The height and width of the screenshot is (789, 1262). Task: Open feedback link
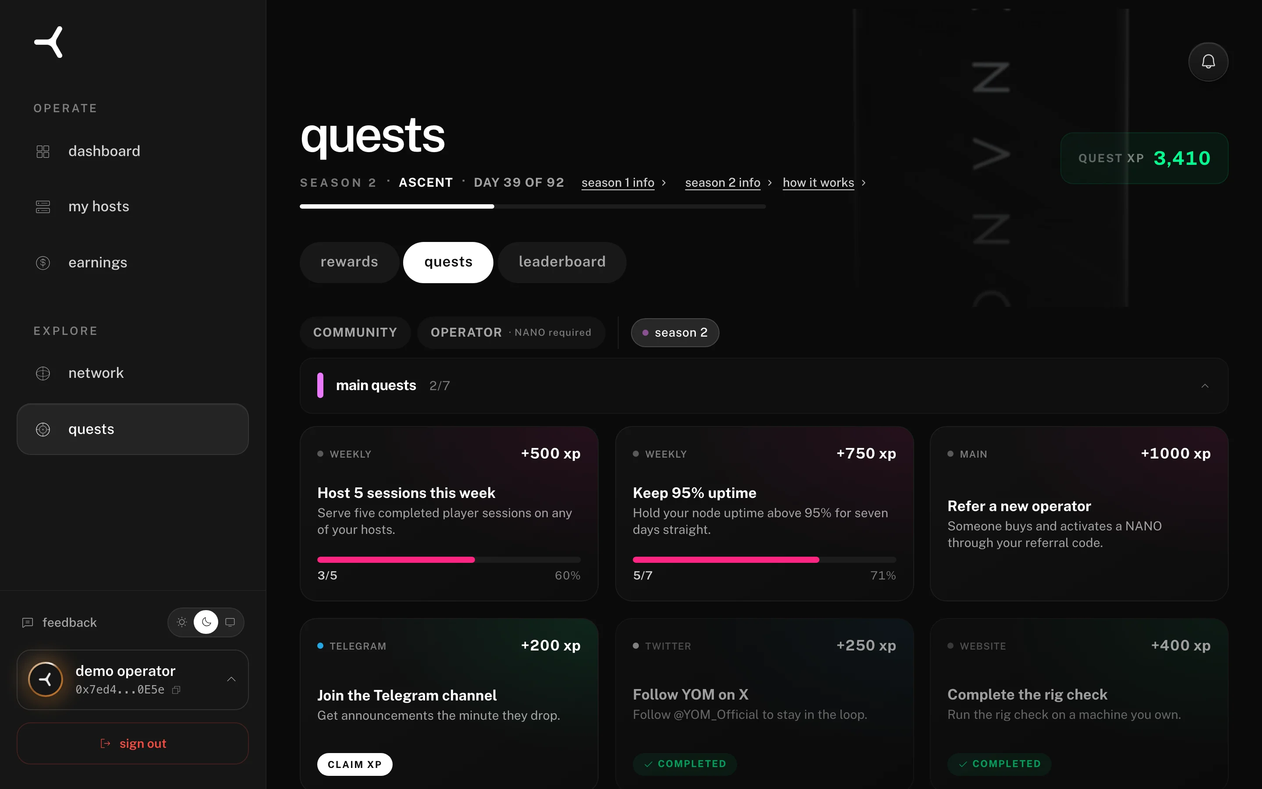click(x=60, y=622)
